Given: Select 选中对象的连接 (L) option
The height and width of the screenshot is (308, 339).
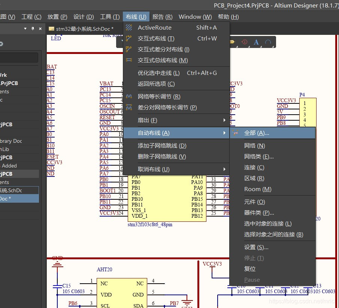Looking at the screenshot, I should 272,223.
